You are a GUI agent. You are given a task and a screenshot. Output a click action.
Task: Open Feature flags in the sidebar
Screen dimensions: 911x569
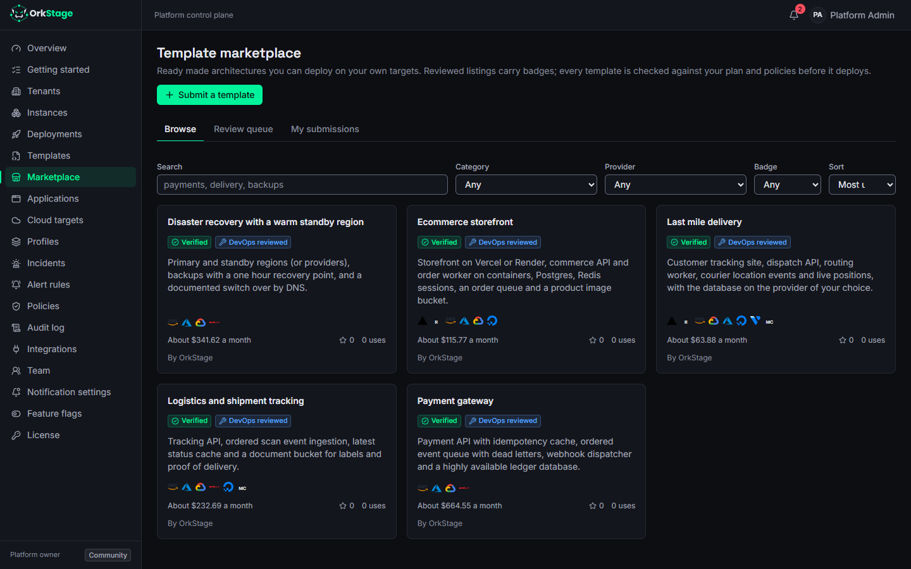point(70,413)
